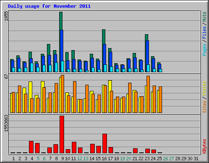Click the yellow Visits bar on day 6
Viewport: 209px width, 163px height.
click(x=42, y=84)
